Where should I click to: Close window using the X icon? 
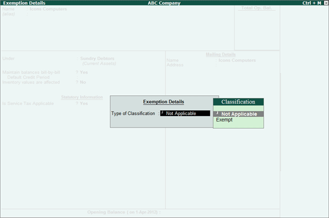(326, 3)
